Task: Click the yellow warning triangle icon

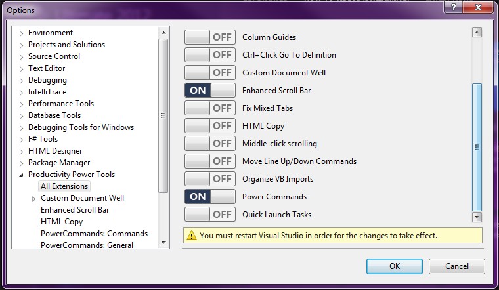Action: (192, 236)
